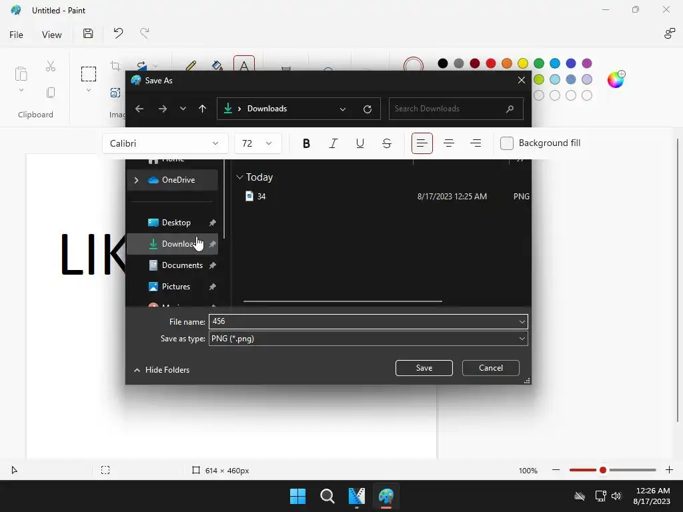Open the share icon at top right
This screenshot has height=512, width=683.
point(669,33)
